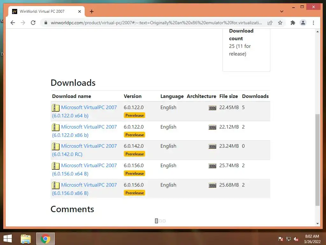
Task: Click the Action Center flag icon
Action: (x=281, y=239)
